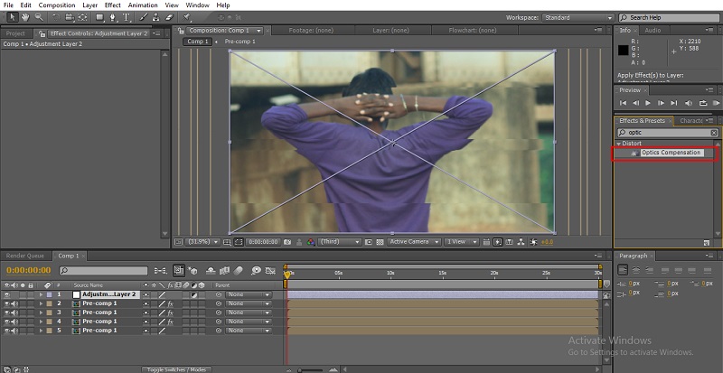The width and height of the screenshot is (723, 373).
Task: Mute audio of layer 2 Pre-comp 1
Action: click(x=14, y=303)
